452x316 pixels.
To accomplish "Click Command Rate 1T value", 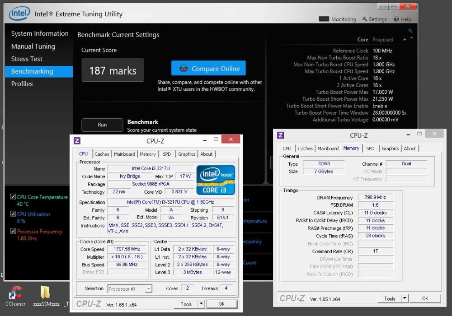I will [x=375, y=251].
